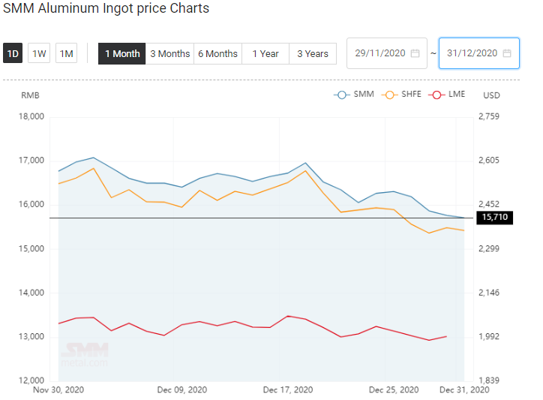Click the Dec 25, 2020 date label
543x400 pixels.
394,390
